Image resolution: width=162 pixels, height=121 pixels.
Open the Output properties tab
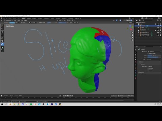[136, 55]
